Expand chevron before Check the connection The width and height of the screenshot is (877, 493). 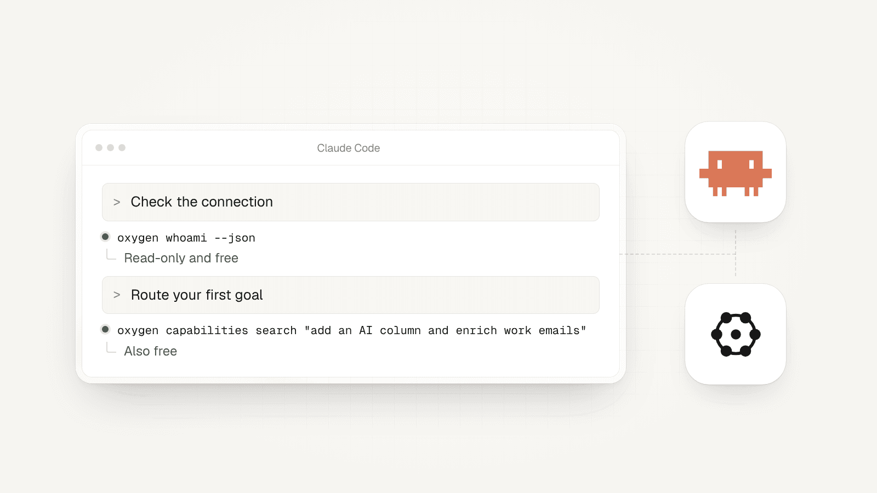(x=117, y=202)
